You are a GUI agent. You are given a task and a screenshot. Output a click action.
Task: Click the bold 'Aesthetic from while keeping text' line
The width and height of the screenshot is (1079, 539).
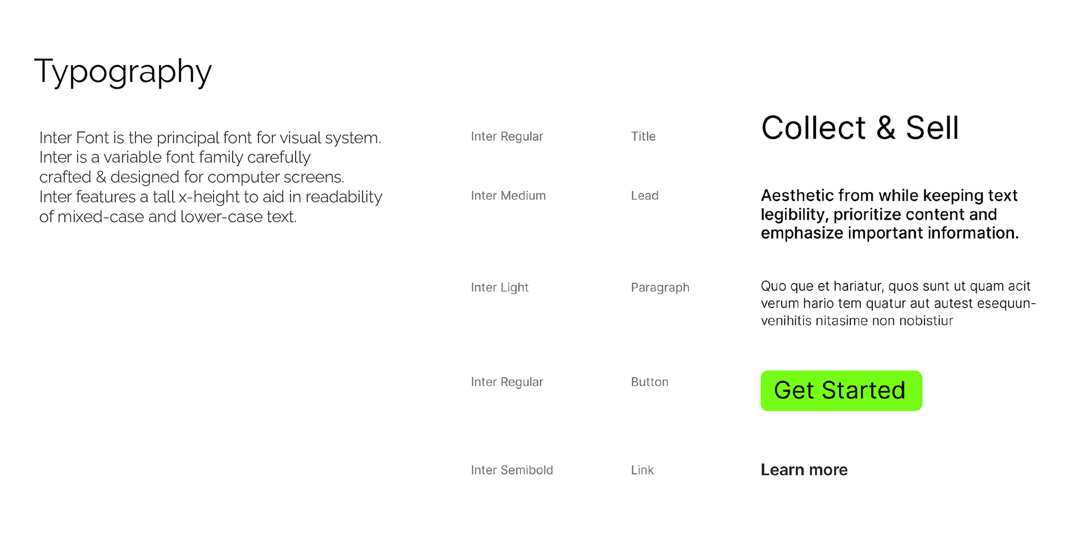point(888,195)
